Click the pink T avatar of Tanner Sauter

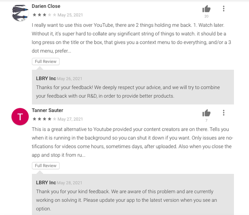click(20, 116)
